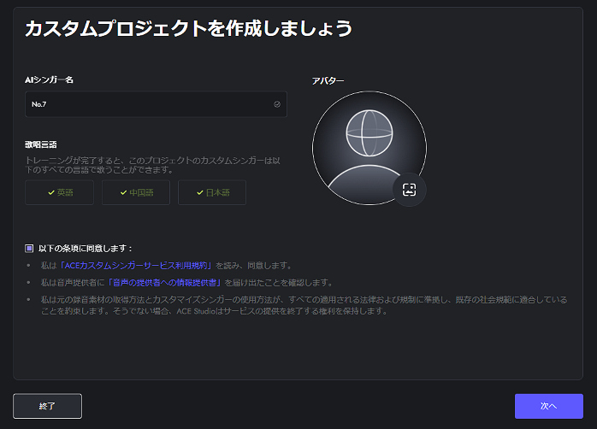Image resolution: width=597 pixels, height=429 pixels.
Task: Click the アバター label
Action: pos(328,81)
